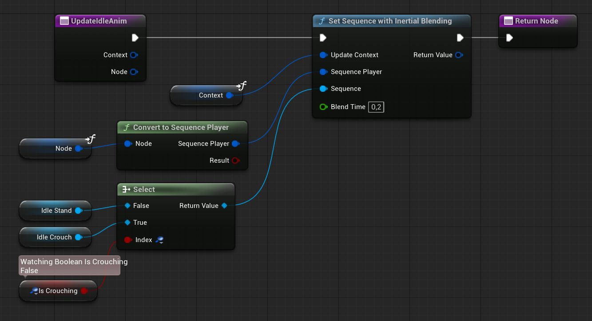Viewport: 592px width, 321px height.
Task: Click the Context output pin on UpdateIdleAnim
Action: click(x=134, y=55)
